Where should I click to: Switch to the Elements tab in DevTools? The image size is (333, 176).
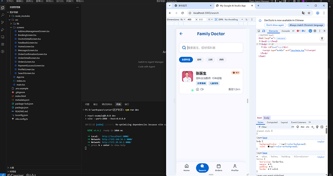(273, 31)
